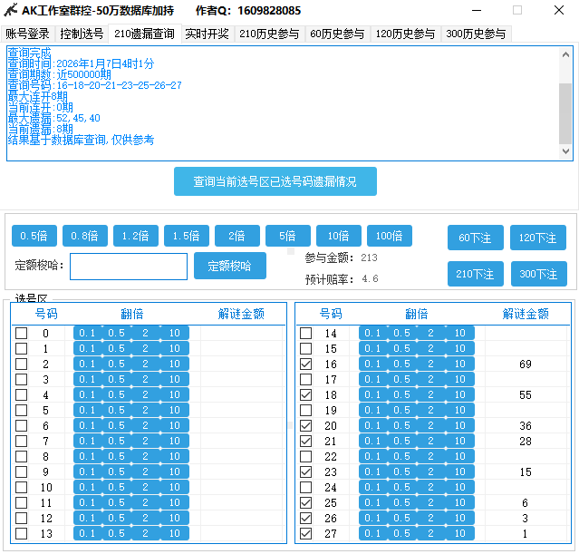579x554 pixels.
Task: Click scrollbar down arrow in query results
Action: click(565, 152)
